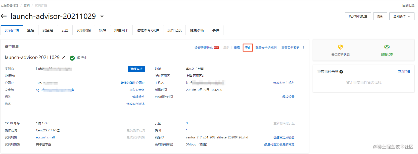Click the 云服务器 ECS breadcrumb

10,6
